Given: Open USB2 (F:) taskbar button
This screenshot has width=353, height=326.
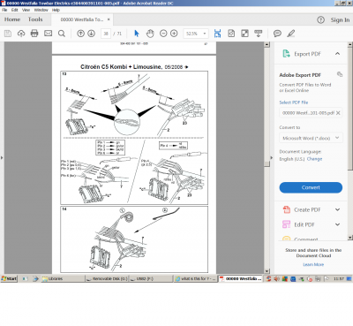Looking at the screenshot, I should 151,278.
